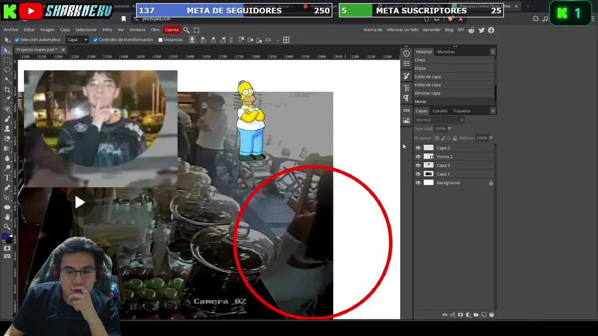Image resolution: width=598 pixels, height=336 pixels.
Task: Open the search magnifier in menu bar
Action: click(186, 30)
